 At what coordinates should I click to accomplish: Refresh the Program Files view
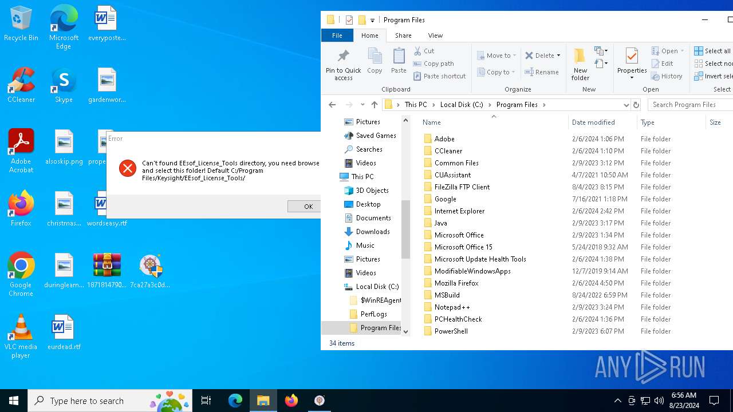tap(636, 105)
